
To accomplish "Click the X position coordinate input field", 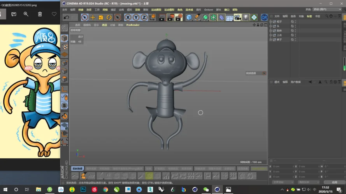I will (x=283, y=166).
